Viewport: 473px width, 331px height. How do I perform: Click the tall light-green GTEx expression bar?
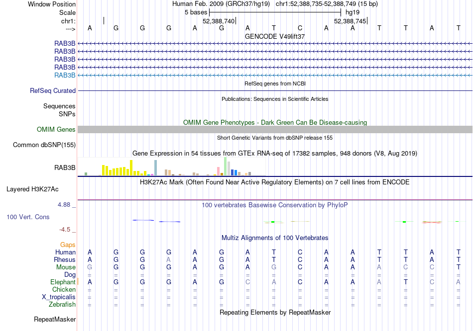pos(226,166)
